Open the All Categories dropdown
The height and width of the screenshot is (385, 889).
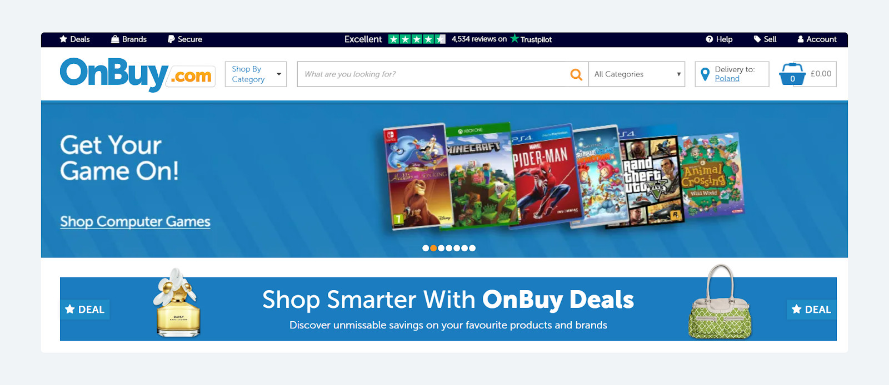pyautogui.click(x=637, y=74)
